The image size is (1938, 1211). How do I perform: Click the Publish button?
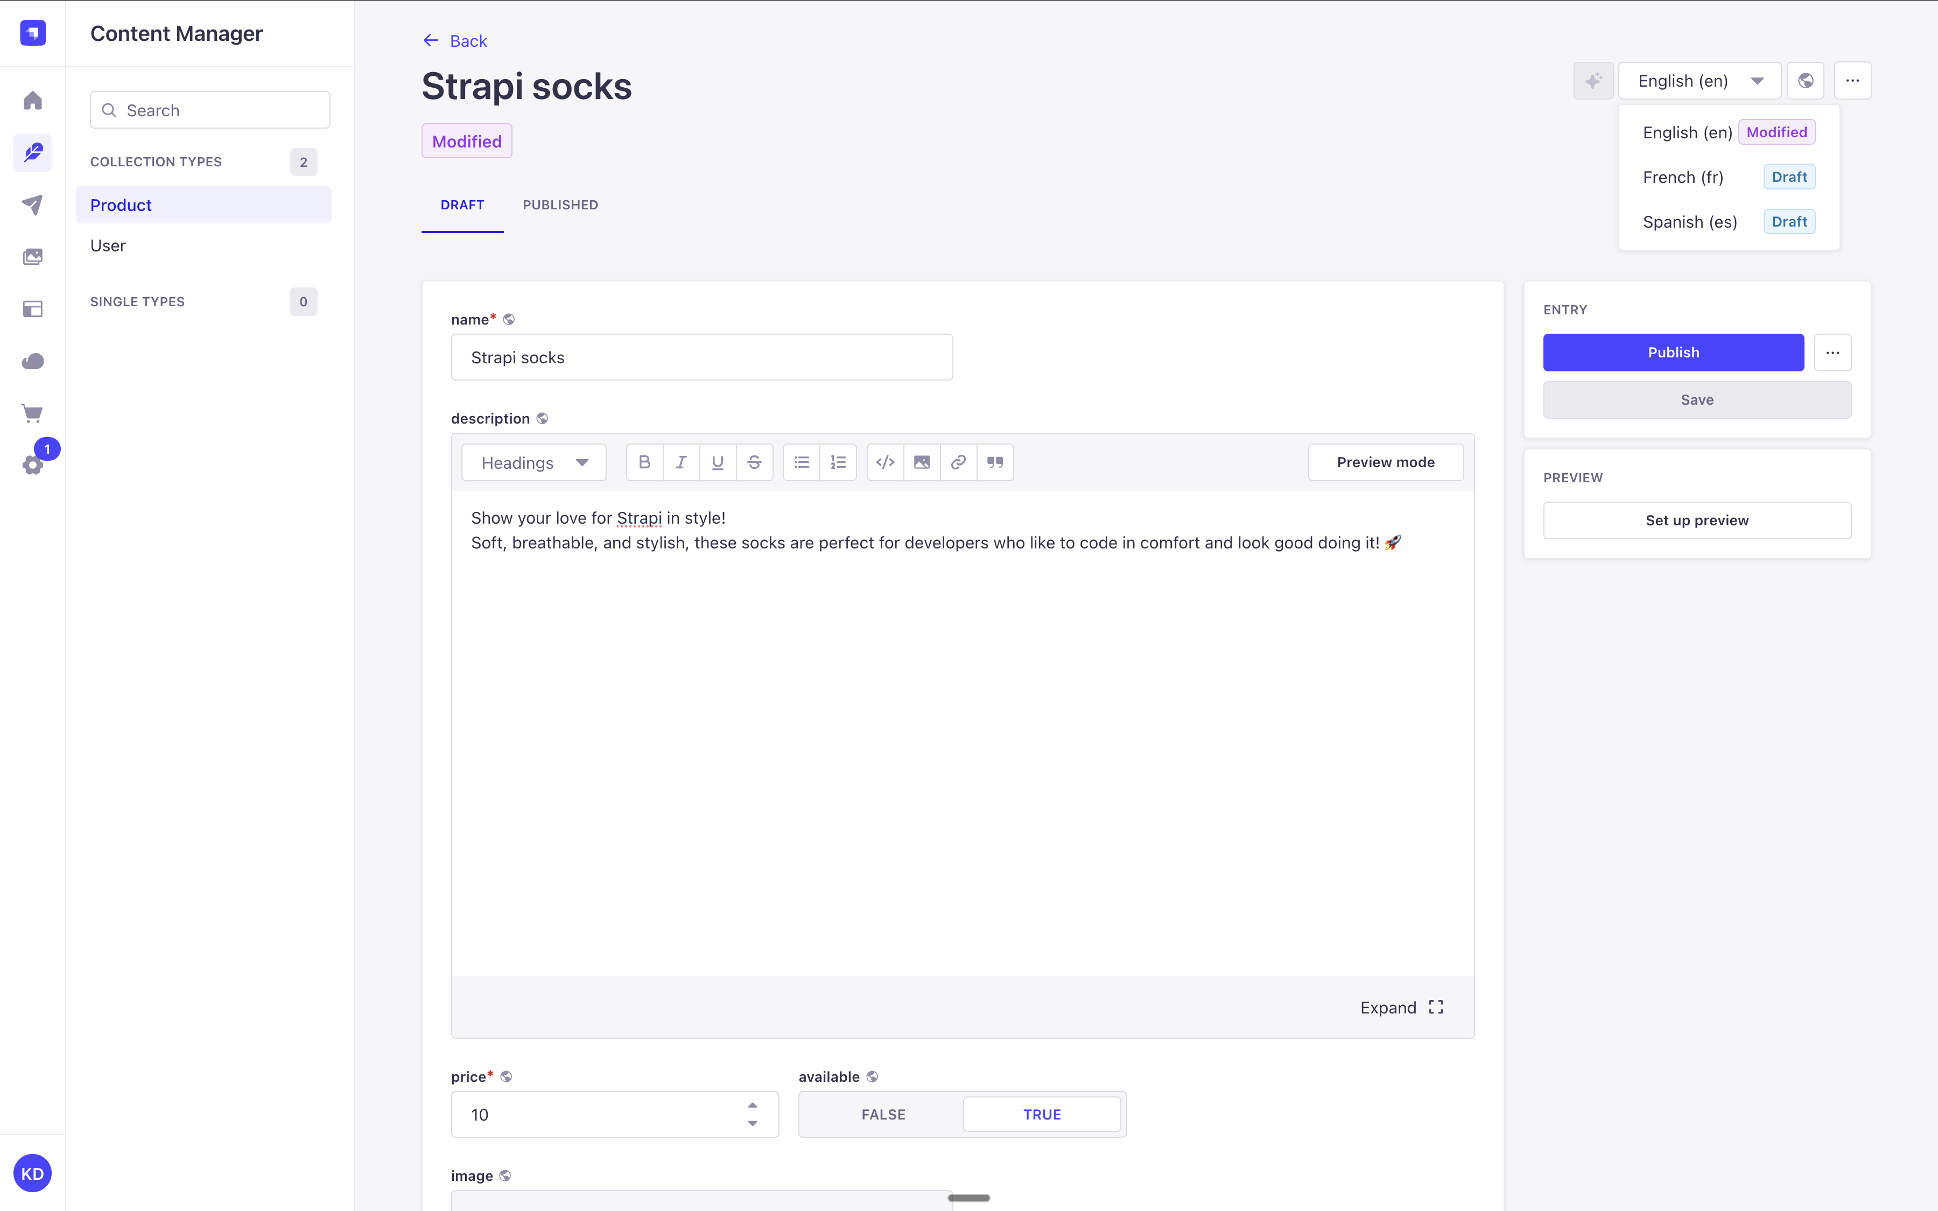[x=1673, y=353]
